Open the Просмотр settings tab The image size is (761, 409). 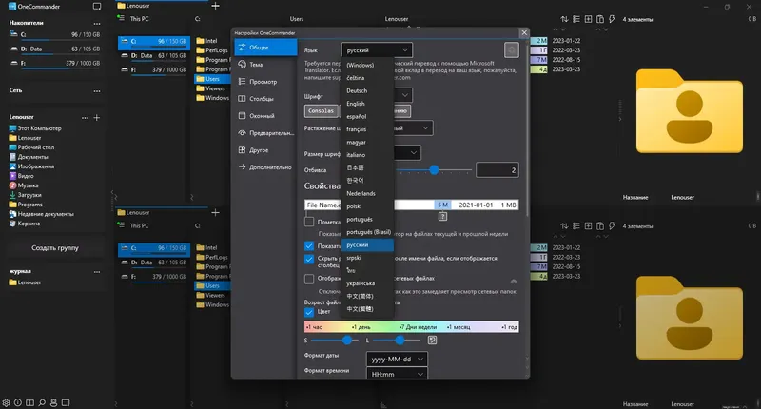[x=265, y=82]
